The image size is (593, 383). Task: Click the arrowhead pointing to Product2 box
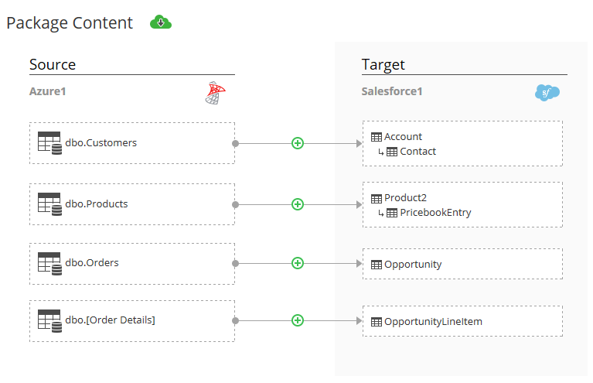tap(359, 205)
